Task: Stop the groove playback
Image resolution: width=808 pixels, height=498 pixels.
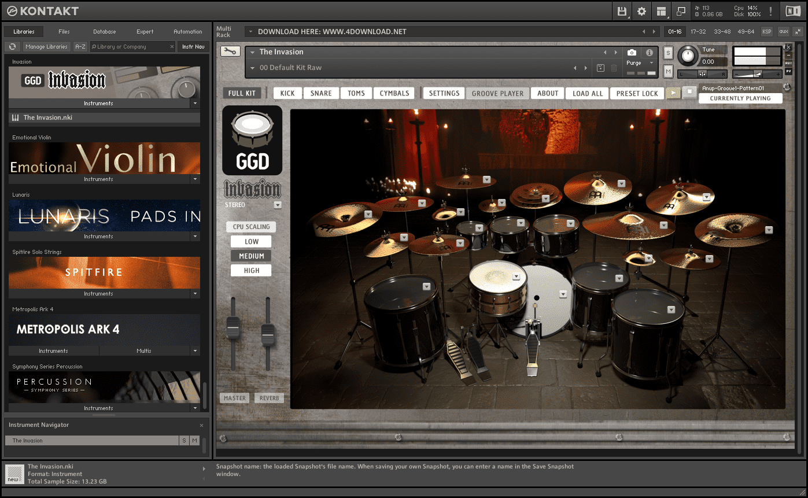Action: (689, 93)
